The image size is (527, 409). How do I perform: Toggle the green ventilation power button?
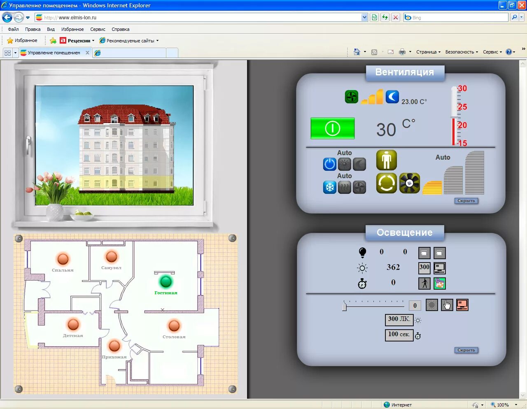(x=332, y=128)
